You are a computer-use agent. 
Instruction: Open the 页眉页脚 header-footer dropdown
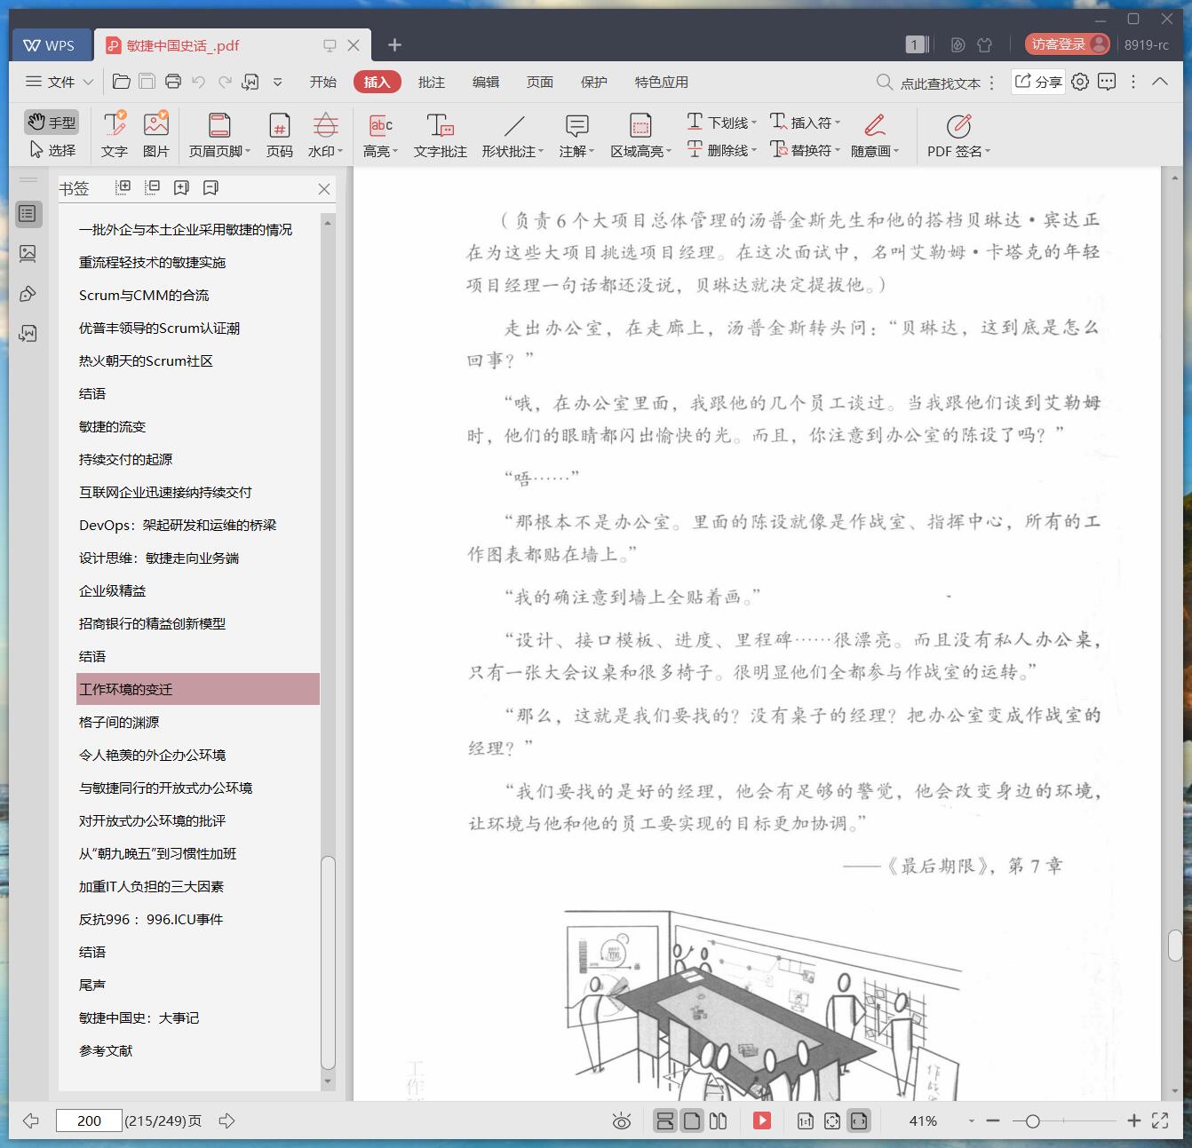219,135
